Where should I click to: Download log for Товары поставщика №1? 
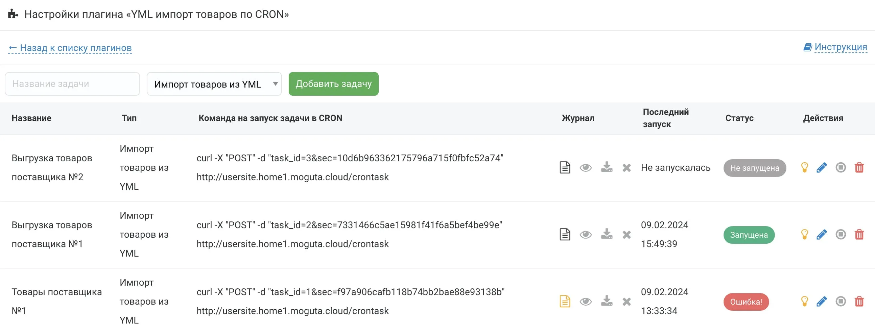[x=607, y=301]
